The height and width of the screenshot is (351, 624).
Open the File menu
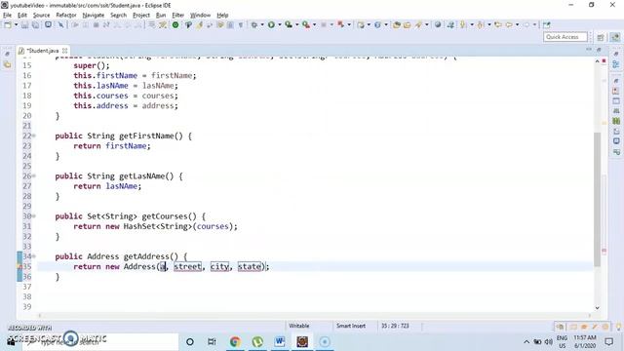(x=7, y=16)
